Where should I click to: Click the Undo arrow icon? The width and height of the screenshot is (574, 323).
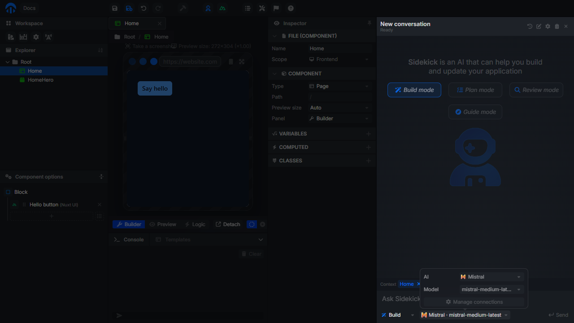click(x=143, y=8)
